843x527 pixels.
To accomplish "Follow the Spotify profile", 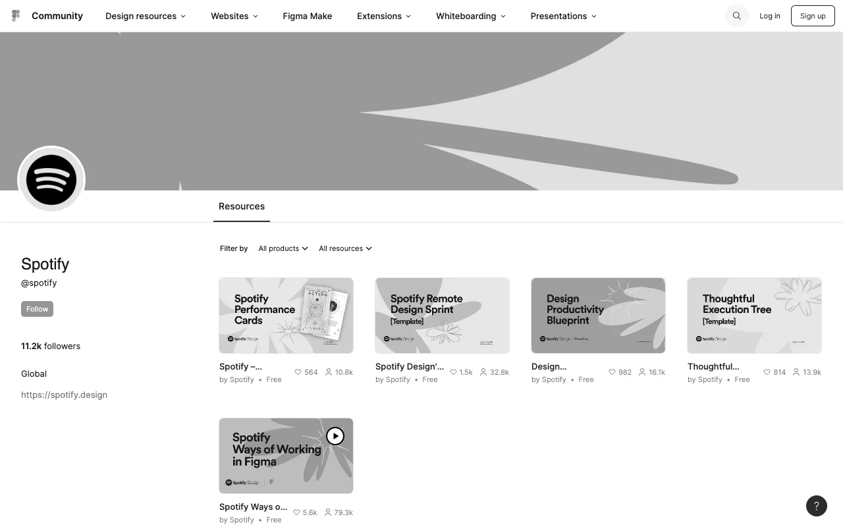I will point(37,309).
